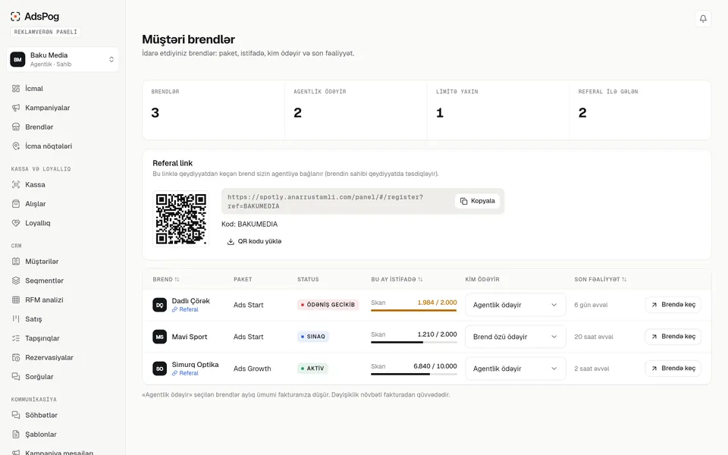Open İcmal in the sidebar

point(63,88)
